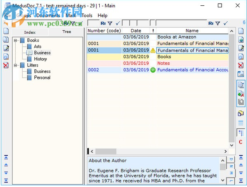
Task: Click the new document icon in right toolbar
Action: 241,31
